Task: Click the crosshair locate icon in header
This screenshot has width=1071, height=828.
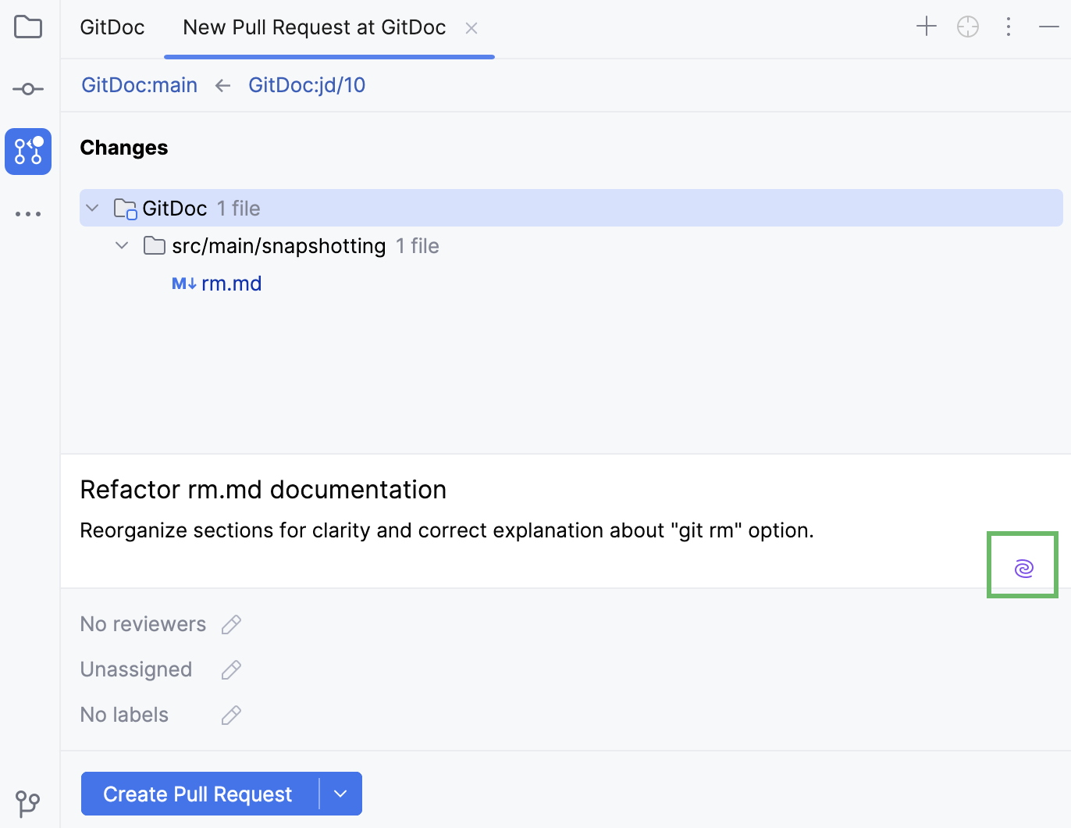Action: [968, 27]
